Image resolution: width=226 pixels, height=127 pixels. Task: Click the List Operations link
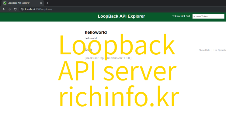click(x=220, y=50)
